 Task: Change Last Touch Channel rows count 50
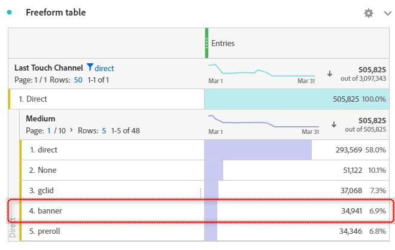78,80
